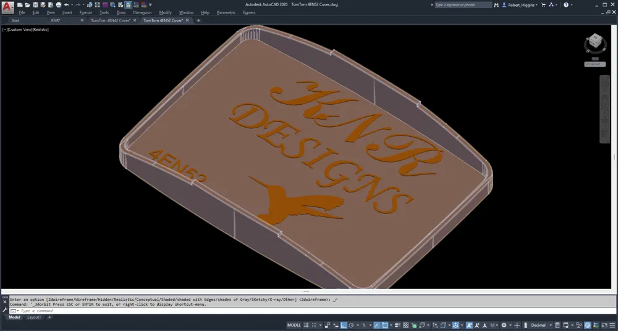
Task: Click the Unnamed UCS dropdown under ViewCube
Action: click(x=595, y=64)
